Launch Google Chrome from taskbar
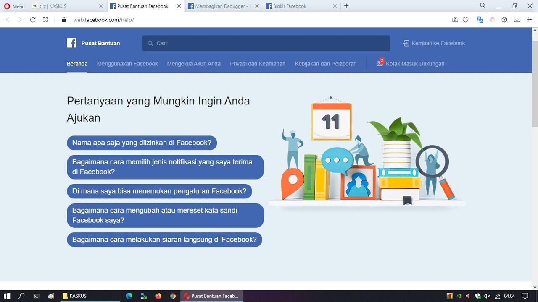 [x=173, y=296]
